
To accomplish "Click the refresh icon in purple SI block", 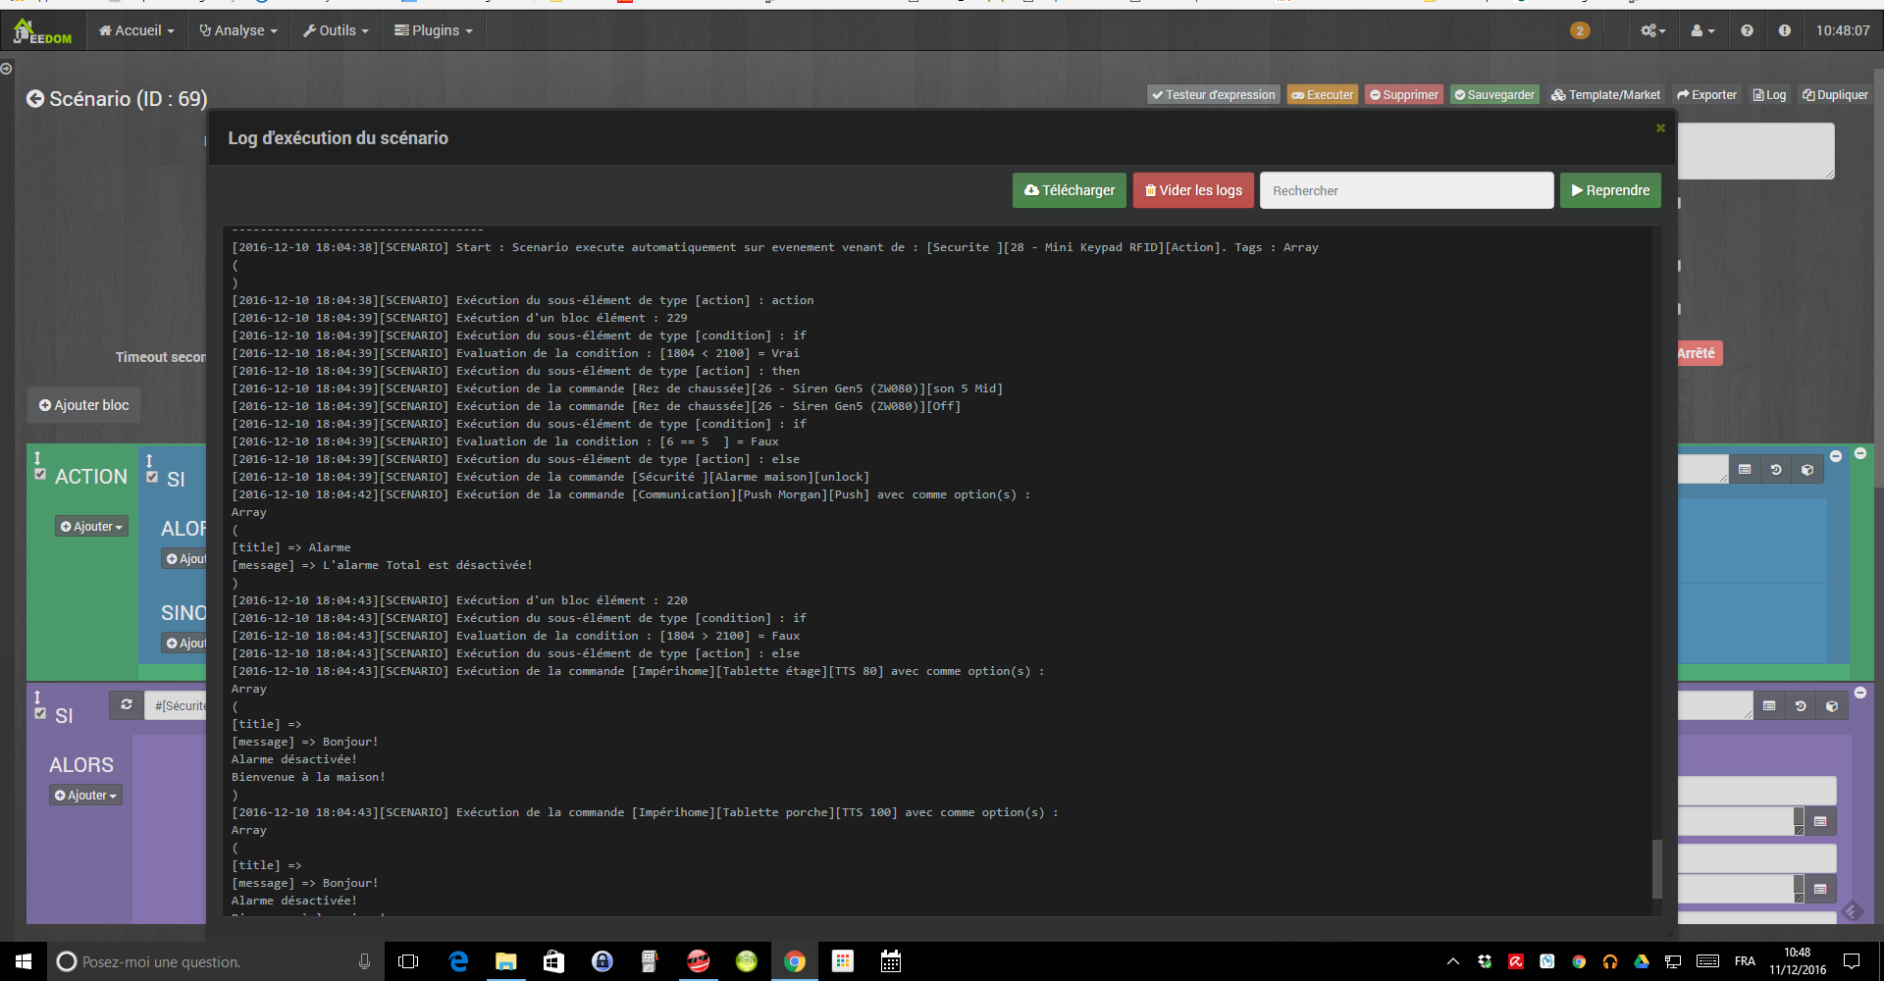I will [127, 704].
